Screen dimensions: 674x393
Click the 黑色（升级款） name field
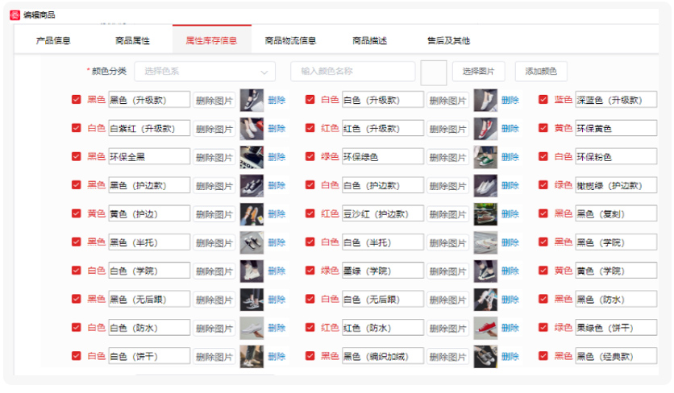[149, 100]
